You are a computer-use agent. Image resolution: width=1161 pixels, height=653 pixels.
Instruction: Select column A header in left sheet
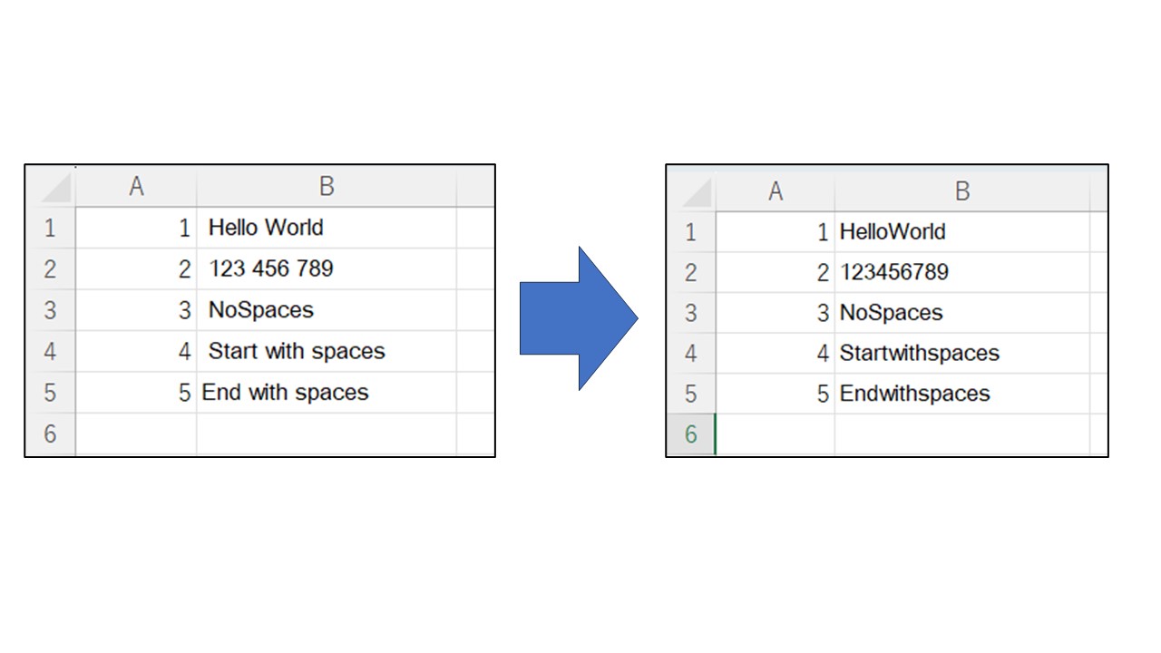[x=136, y=187]
